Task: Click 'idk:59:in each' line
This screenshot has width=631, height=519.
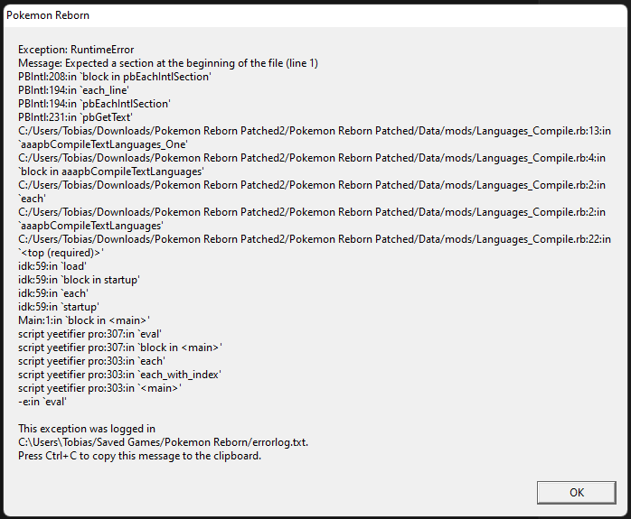Action: (x=53, y=293)
